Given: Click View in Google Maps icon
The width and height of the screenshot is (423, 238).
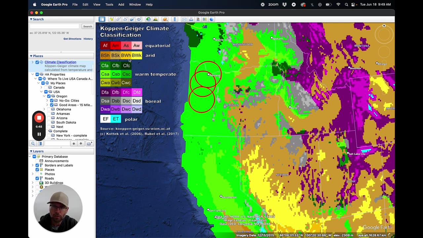Looking at the screenshot, I should 205,19.
